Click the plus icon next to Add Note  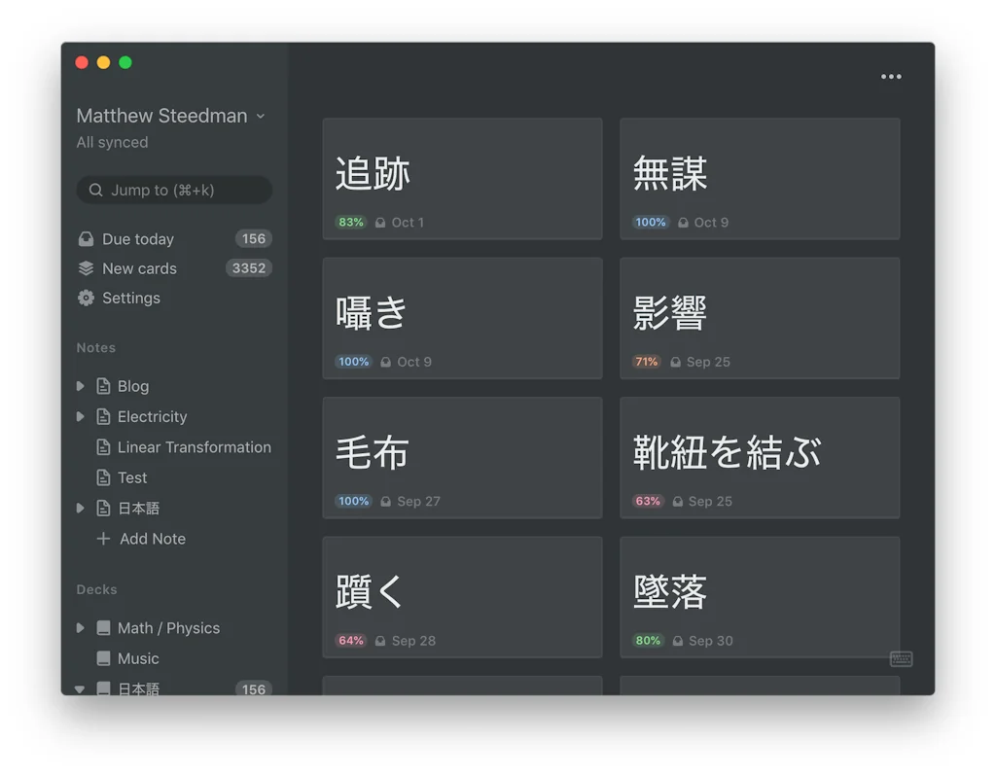103,538
